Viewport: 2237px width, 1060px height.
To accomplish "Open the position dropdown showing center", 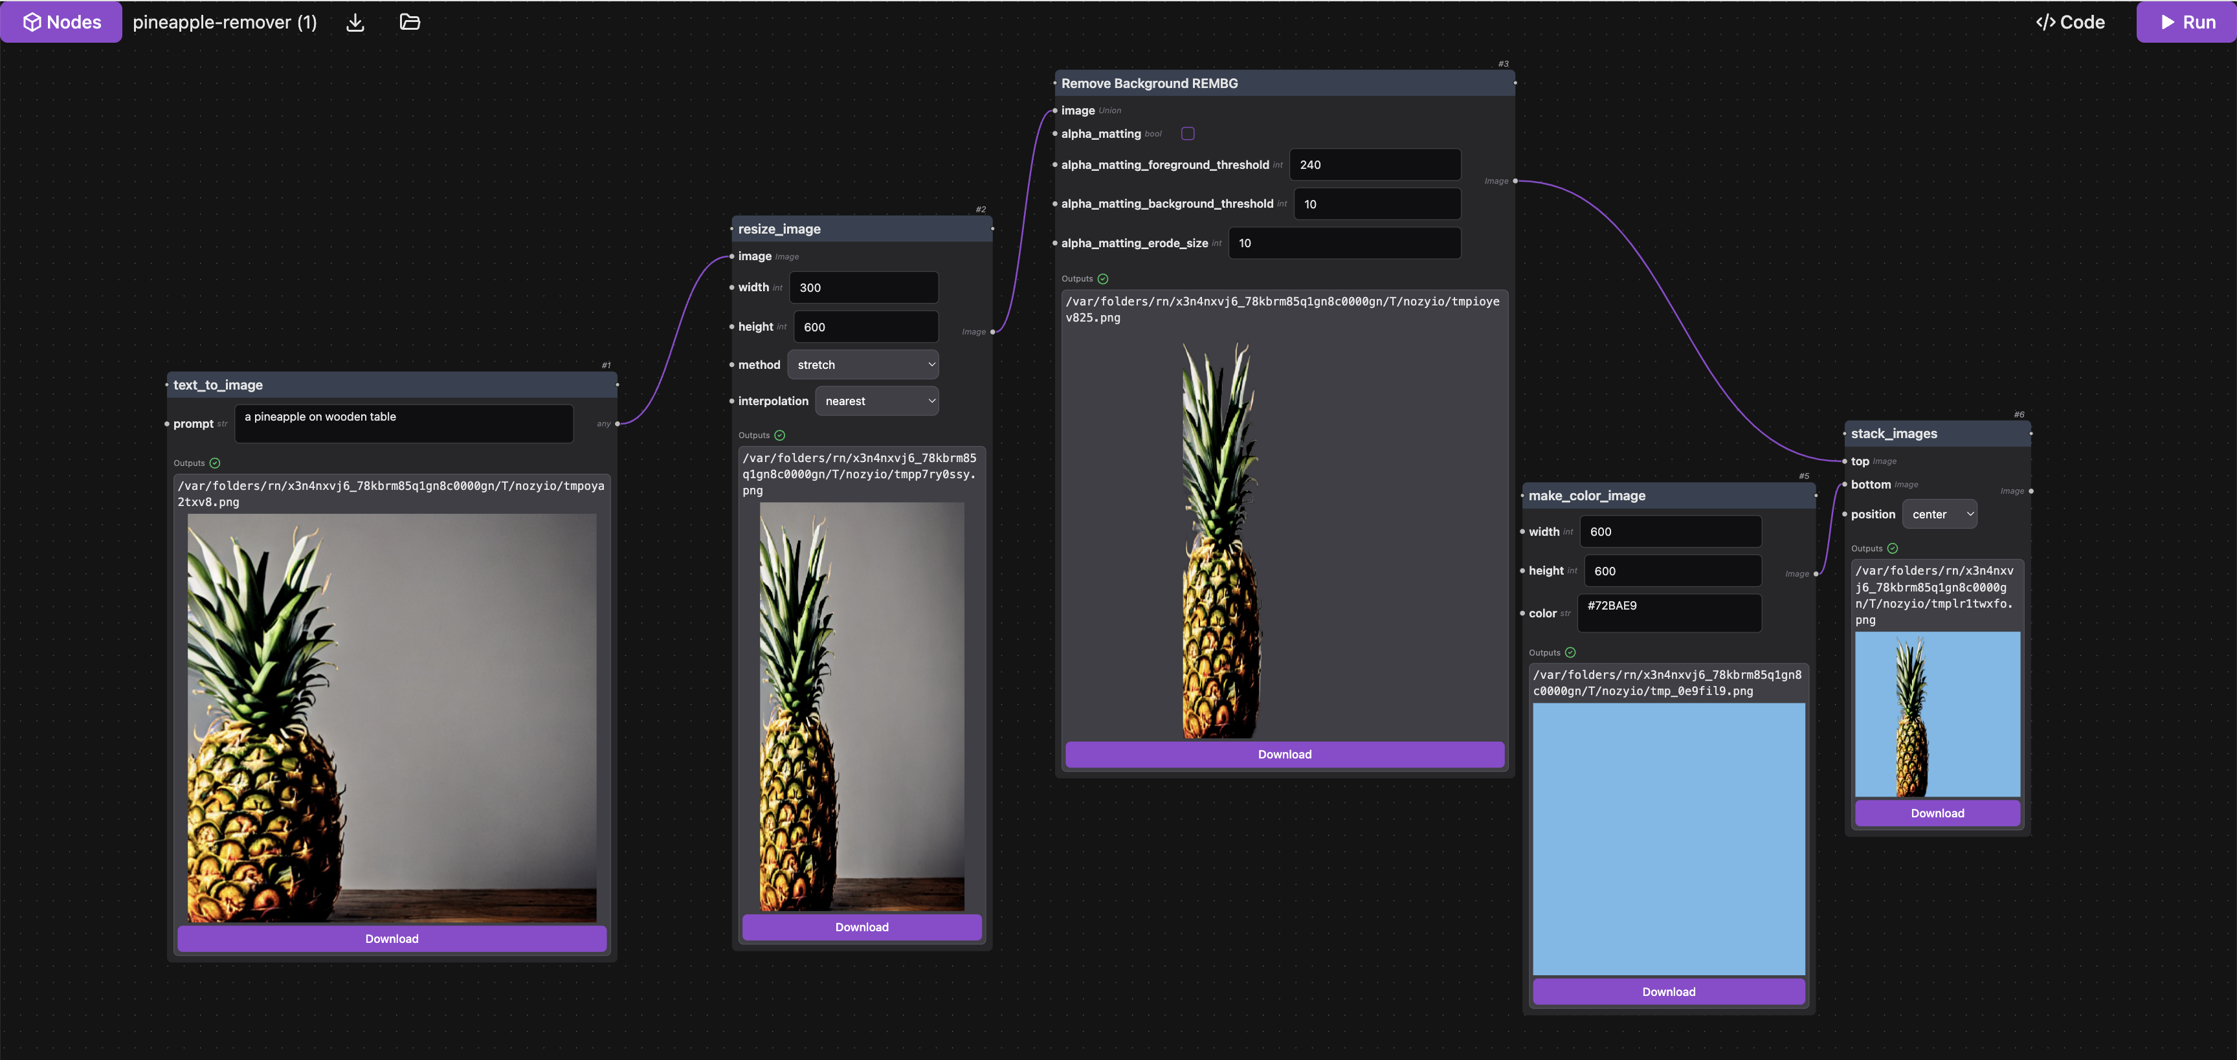I will tap(1940, 515).
